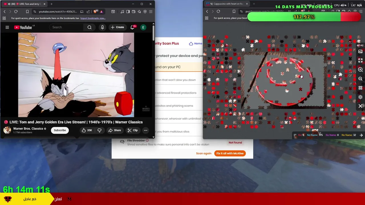The height and width of the screenshot is (205, 365).
Task: Start voice search with the microphone icon
Action: [102, 27]
